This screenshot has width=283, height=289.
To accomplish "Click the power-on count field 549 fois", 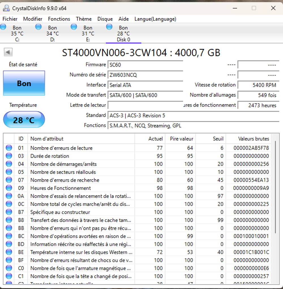I will tap(258, 95).
